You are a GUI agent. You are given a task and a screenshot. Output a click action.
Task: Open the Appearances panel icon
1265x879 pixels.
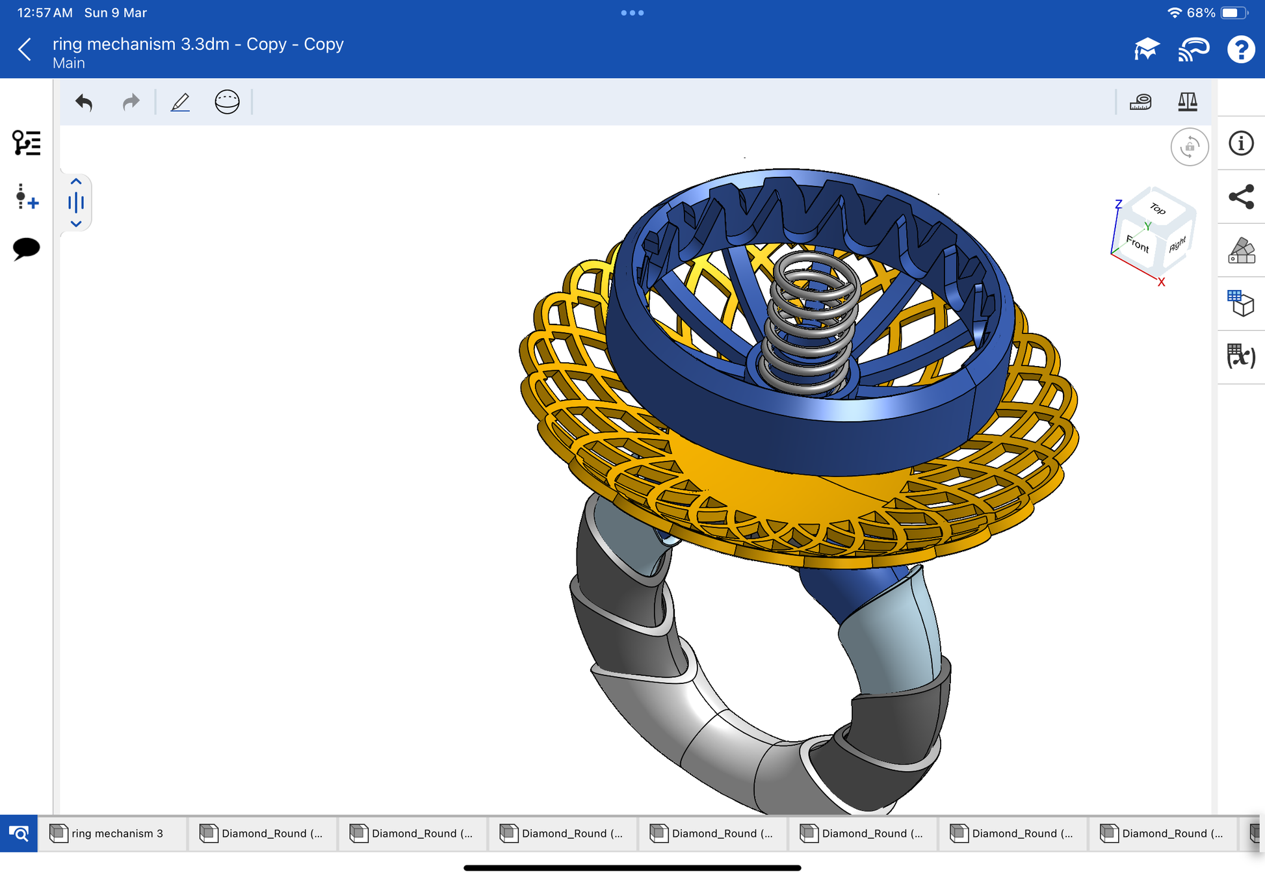(x=1240, y=250)
